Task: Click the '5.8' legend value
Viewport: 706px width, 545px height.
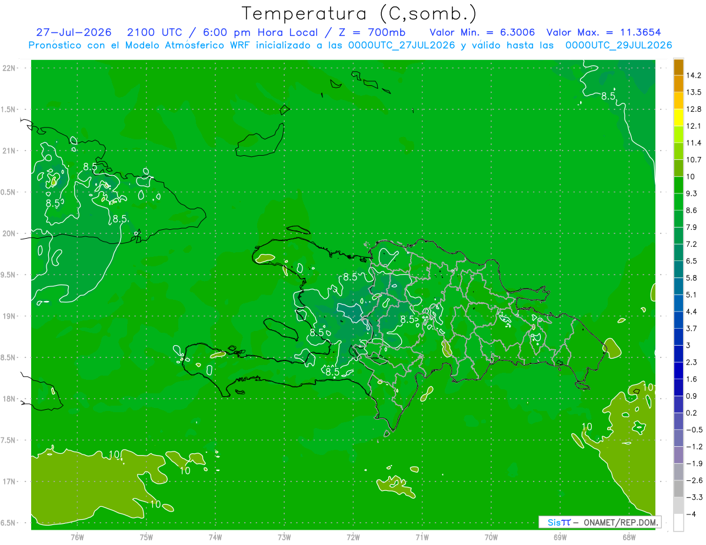Action: coord(691,277)
